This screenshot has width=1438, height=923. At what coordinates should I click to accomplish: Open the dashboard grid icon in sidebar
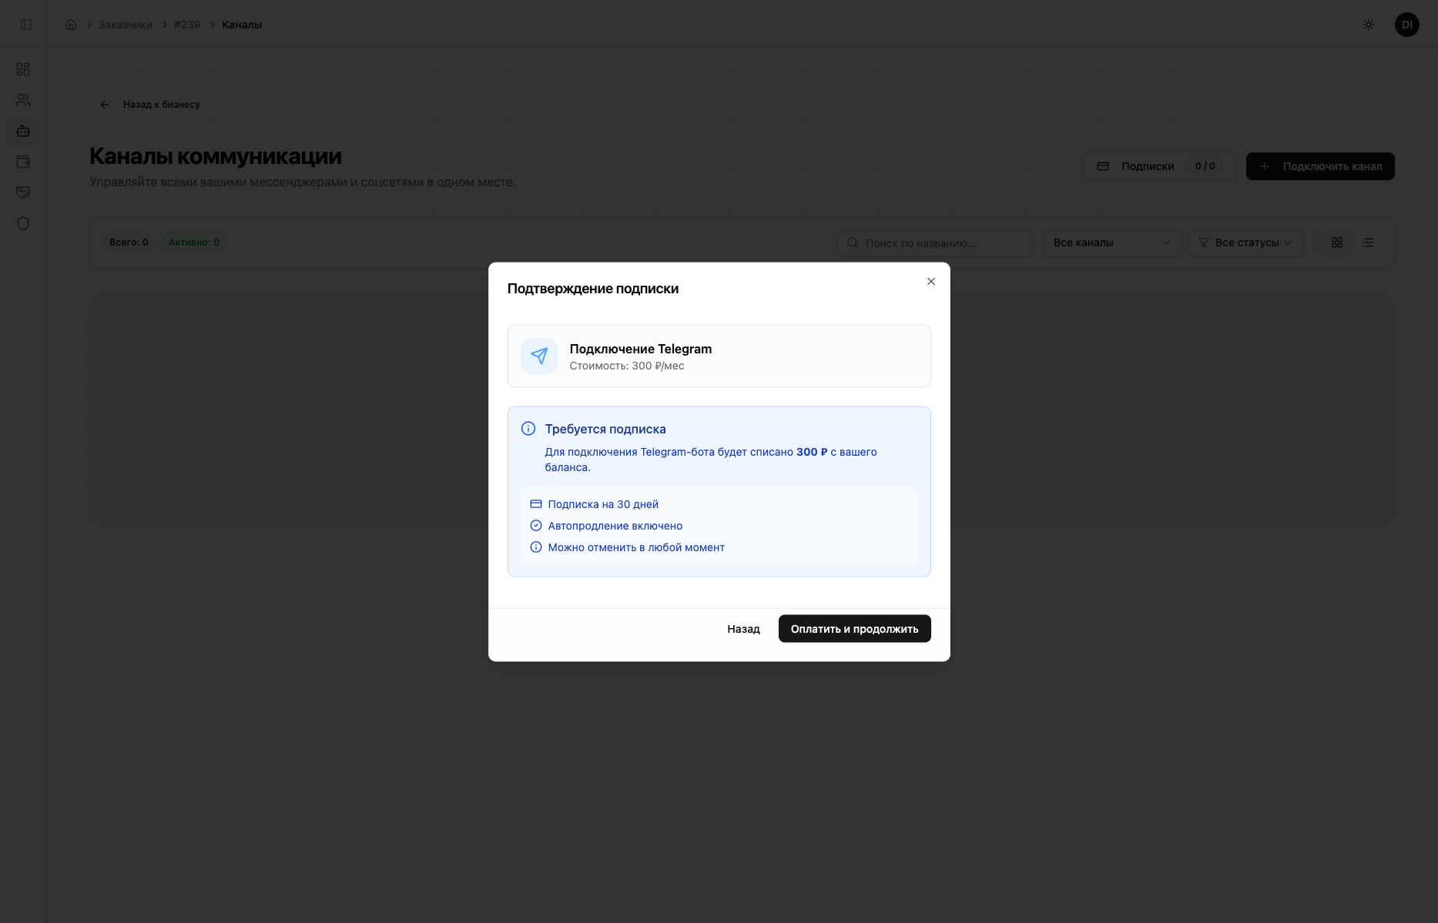click(x=23, y=69)
